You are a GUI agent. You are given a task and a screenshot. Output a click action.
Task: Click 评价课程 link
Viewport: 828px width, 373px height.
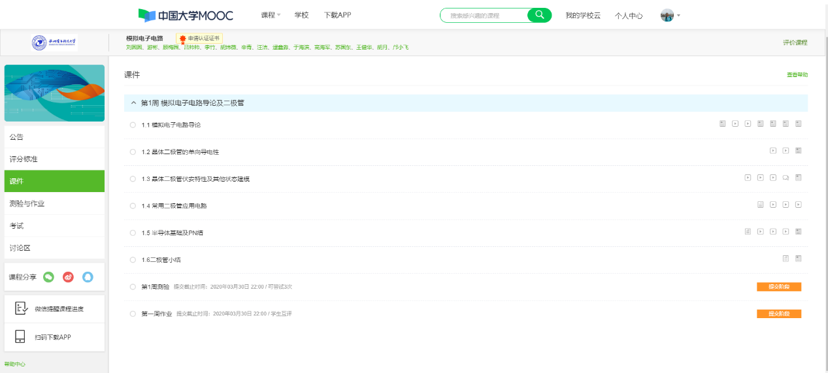795,42
